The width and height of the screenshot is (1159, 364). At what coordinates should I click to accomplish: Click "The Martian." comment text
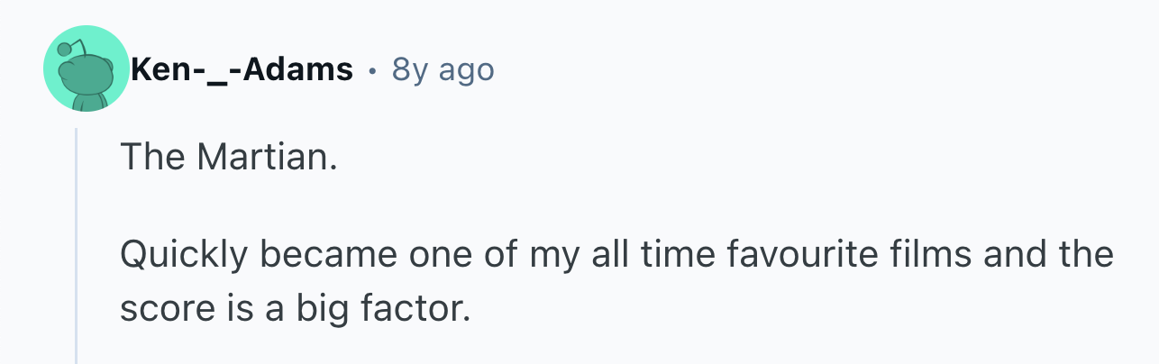click(x=227, y=159)
